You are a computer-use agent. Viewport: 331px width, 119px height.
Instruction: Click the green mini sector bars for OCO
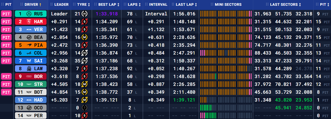click(206, 108)
